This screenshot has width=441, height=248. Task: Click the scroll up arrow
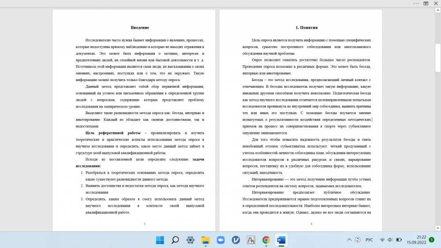pyautogui.click(x=437, y=11)
